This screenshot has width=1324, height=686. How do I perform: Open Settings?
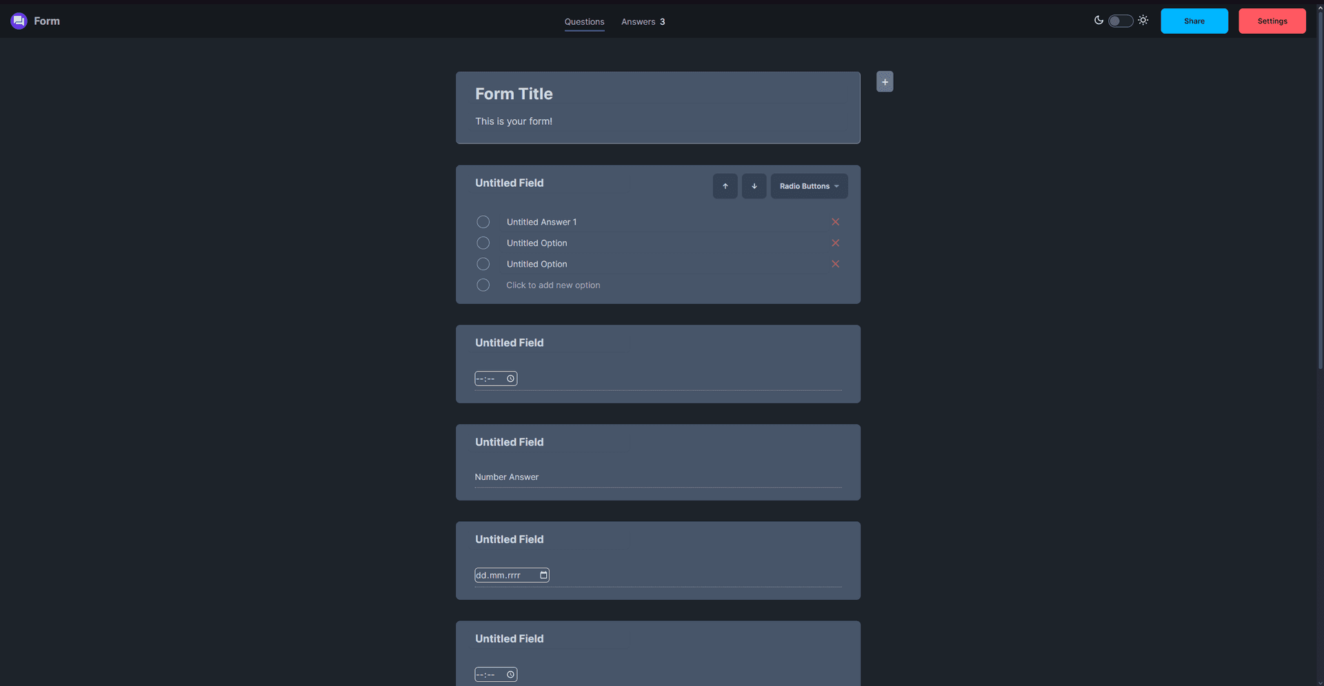(1272, 21)
